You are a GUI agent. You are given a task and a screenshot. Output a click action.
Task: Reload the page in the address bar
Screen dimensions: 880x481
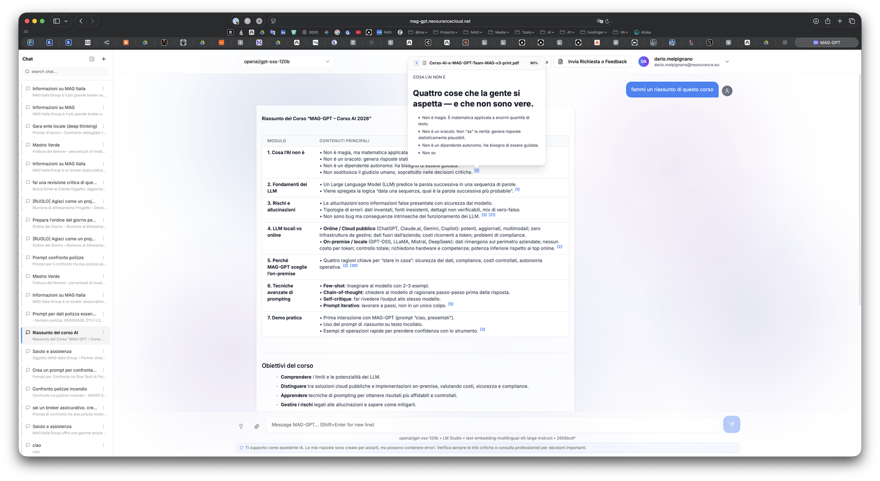tap(607, 21)
